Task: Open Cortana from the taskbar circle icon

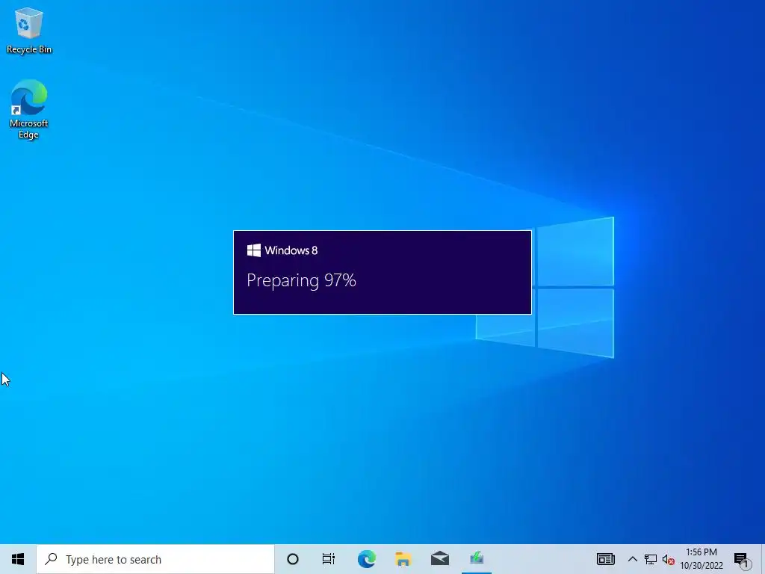Action: pos(293,559)
